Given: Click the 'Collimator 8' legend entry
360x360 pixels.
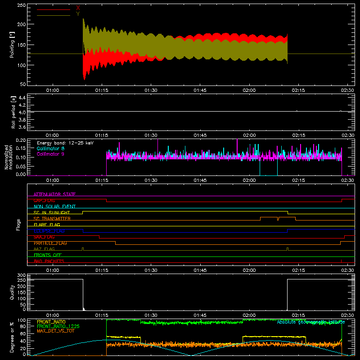Looking at the screenshot, I should pos(50,148).
